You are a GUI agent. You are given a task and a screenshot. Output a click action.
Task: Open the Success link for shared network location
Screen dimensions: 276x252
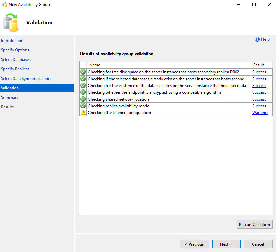[x=259, y=99]
